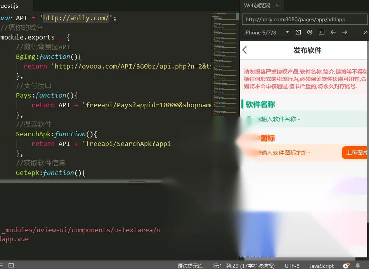The image size is (369, 269).
Task: Open the notifications bell in status bar
Action: (358, 266)
